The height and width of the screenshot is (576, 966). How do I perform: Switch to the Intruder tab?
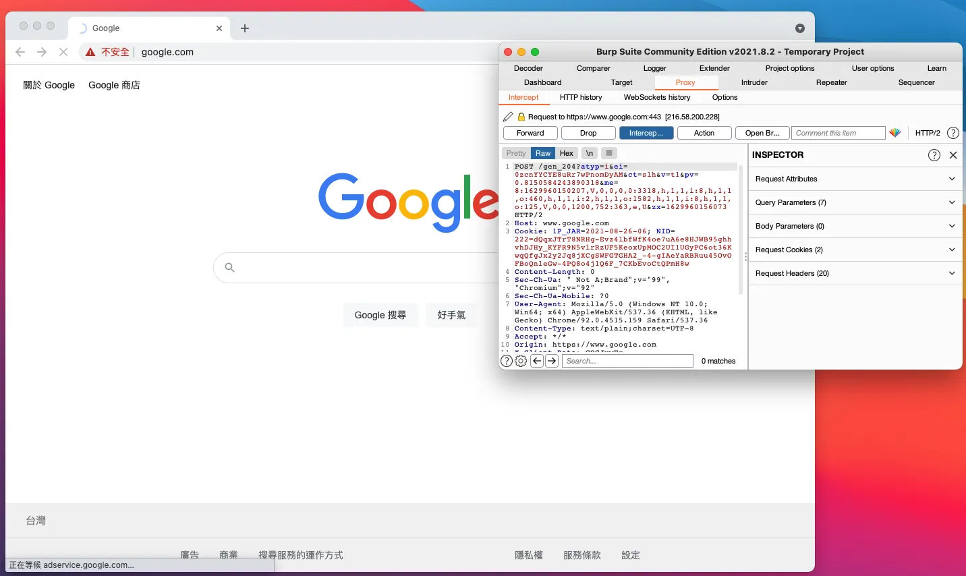coord(754,82)
